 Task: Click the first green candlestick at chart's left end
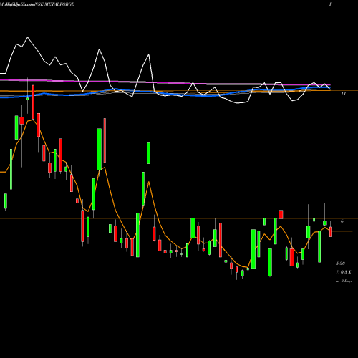[x=6, y=201]
